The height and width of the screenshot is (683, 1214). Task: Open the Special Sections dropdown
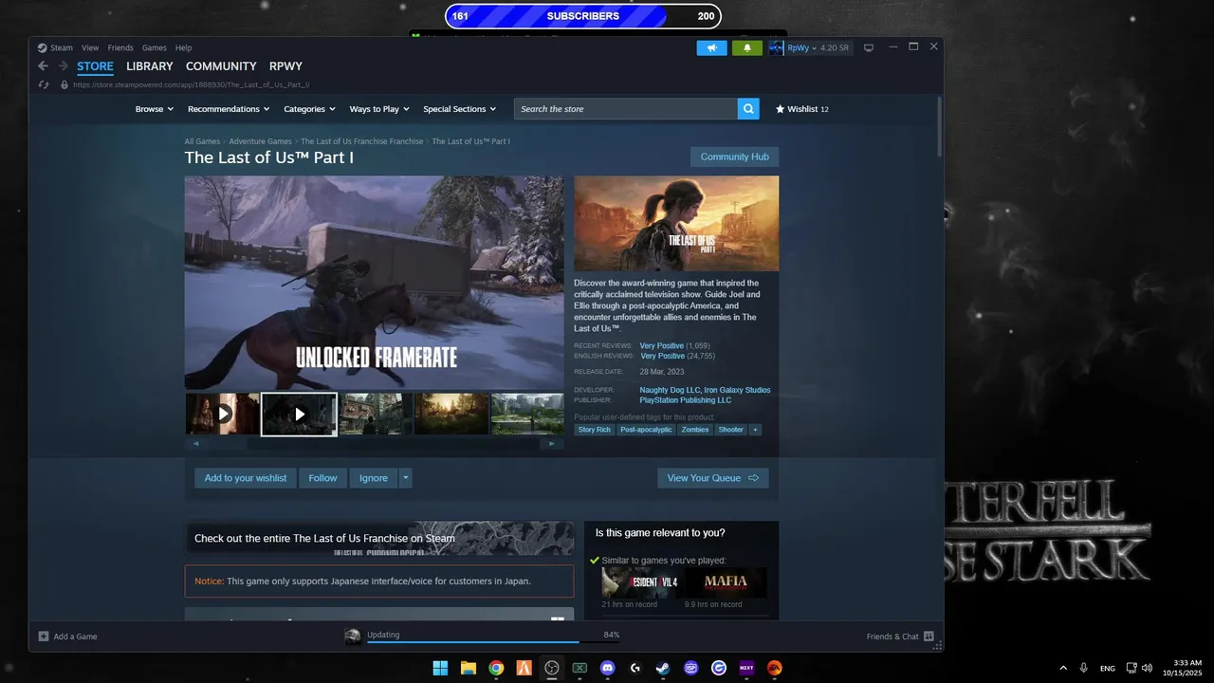(x=459, y=109)
